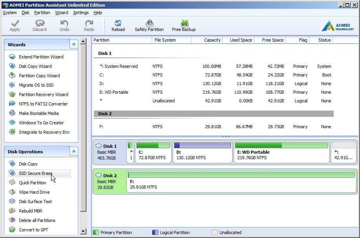Click the Redo arrow icon
Screen dimensions: 360x238
89,23
